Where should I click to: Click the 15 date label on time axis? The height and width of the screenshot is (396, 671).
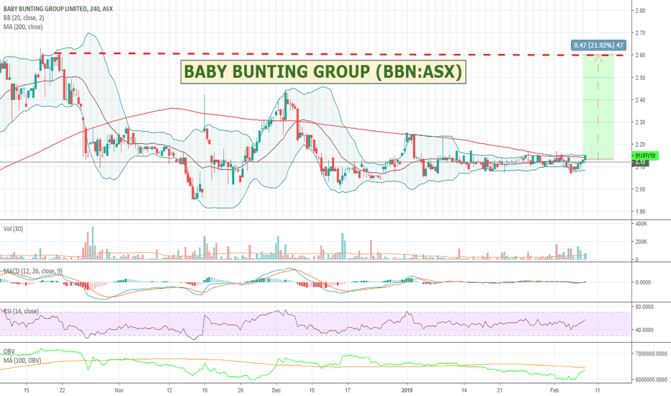(x=27, y=390)
